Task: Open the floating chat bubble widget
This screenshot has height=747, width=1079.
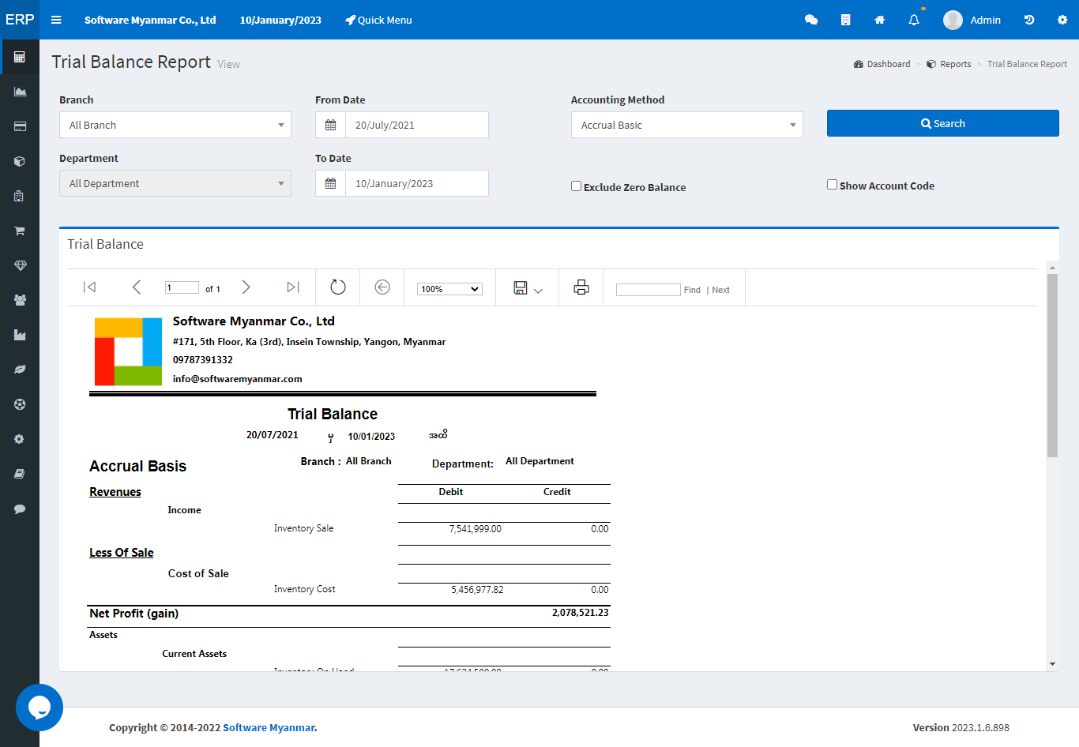Action: (x=39, y=708)
